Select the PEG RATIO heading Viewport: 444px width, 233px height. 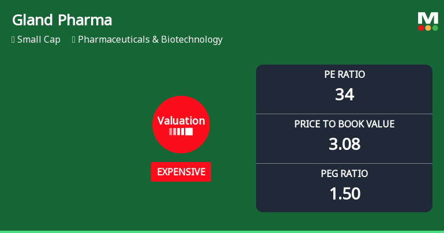tap(344, 174)
